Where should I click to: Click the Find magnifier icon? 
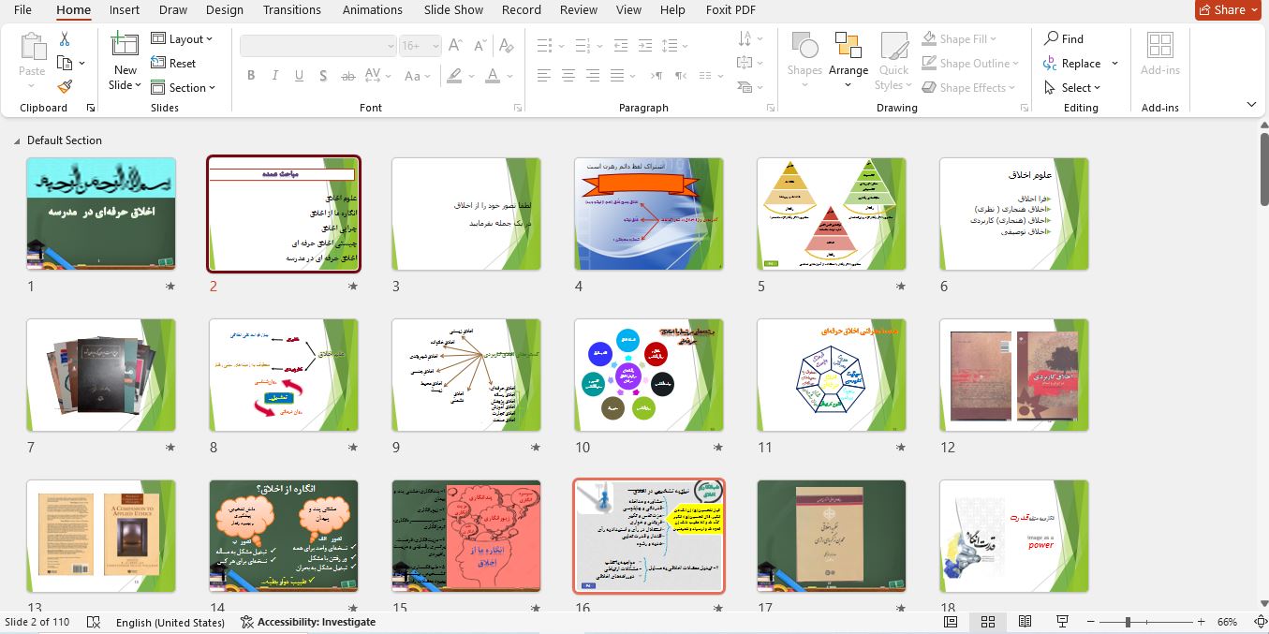point(1064,38)
